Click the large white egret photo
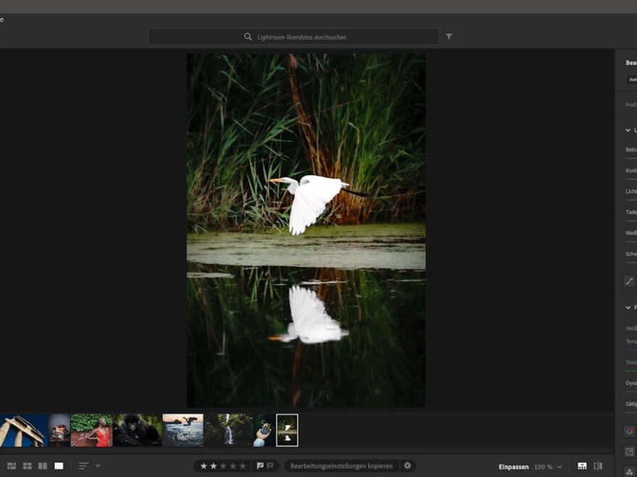 point(306,230)
